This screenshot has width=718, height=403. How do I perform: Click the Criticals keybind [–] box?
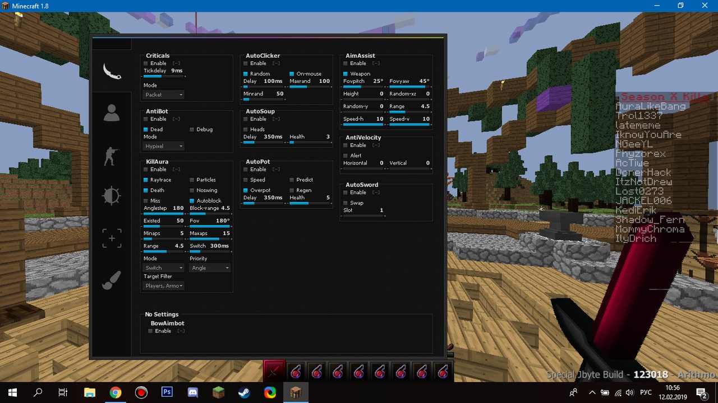click(176, 63)
